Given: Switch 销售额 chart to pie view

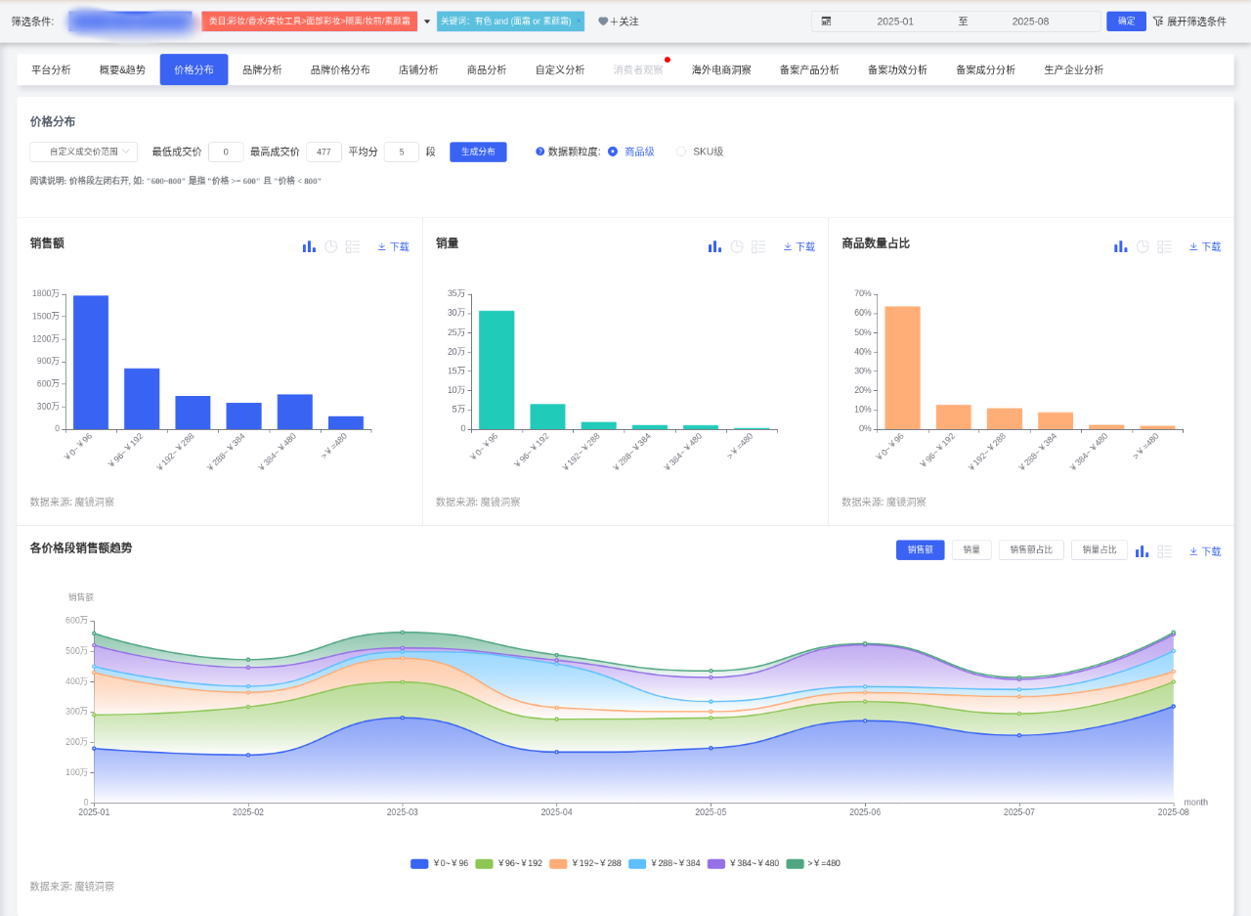Looking at the screenshot, I should (x=331, y=246).
